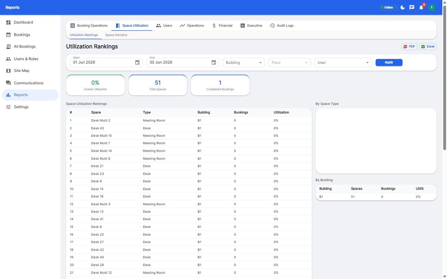The width and height of the screenshot is (447, 279).
Task: Open notifications bell with 8 badge
Action: click(422, 7)
